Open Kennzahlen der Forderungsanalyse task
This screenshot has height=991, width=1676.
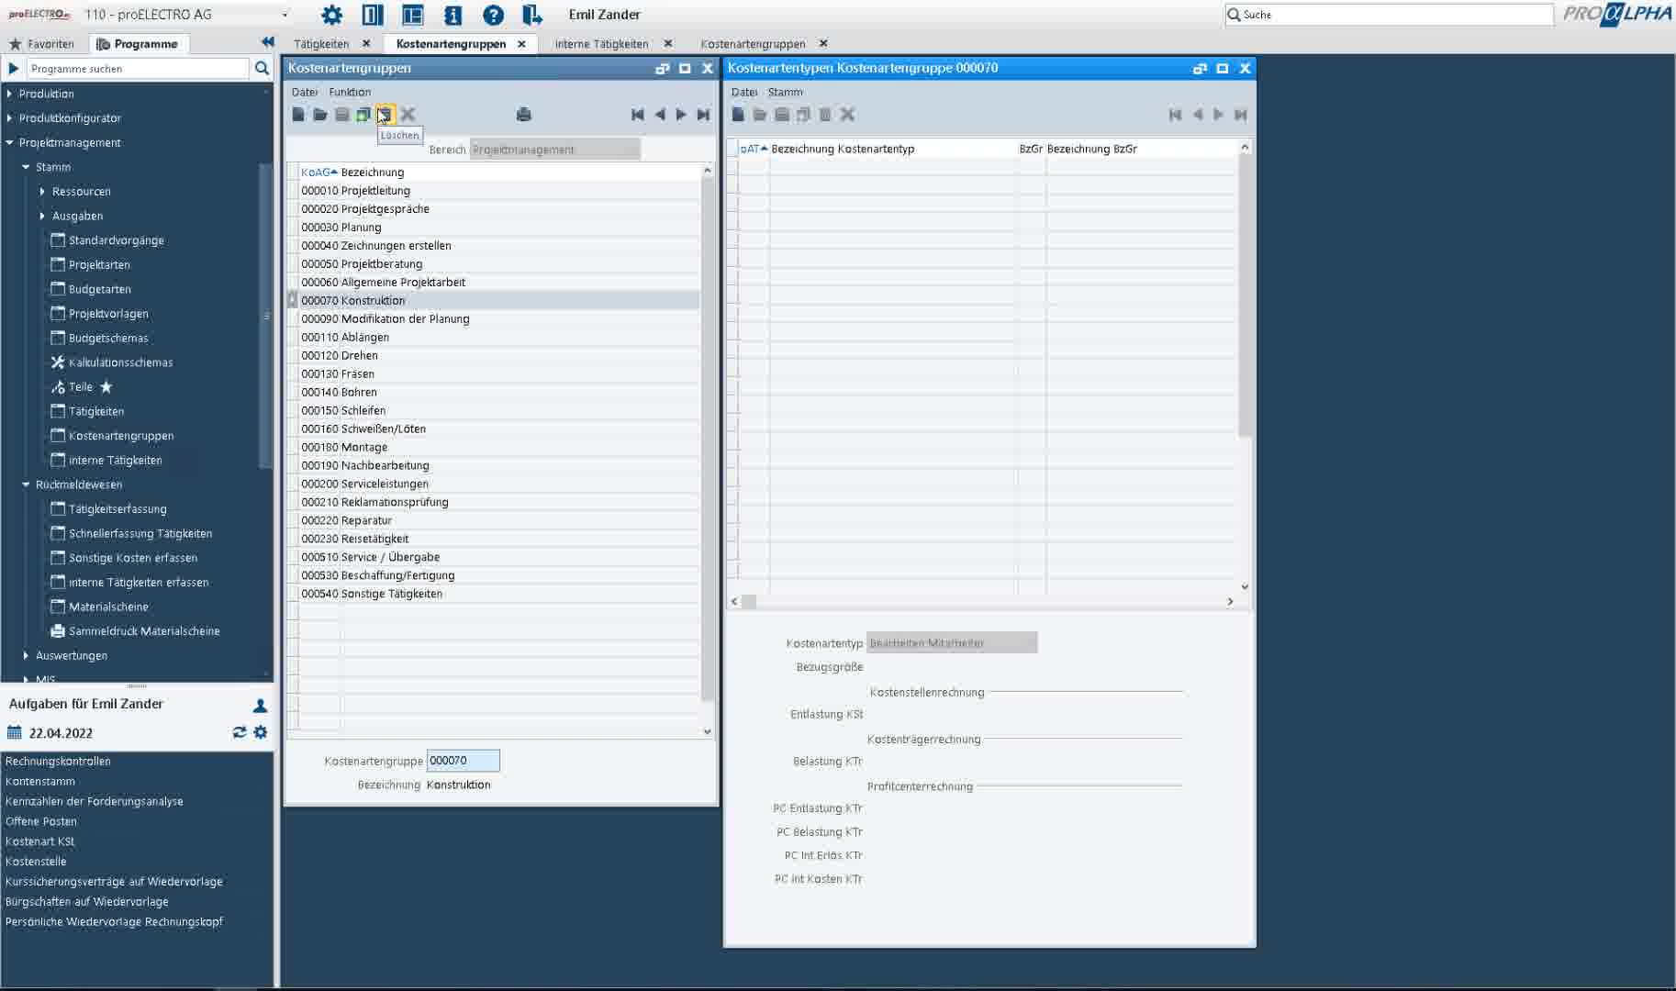tap(95, 801)
